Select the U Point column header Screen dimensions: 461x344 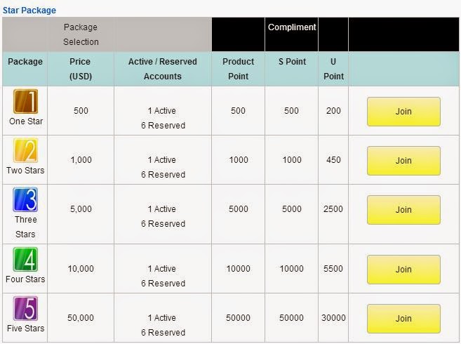333,69
